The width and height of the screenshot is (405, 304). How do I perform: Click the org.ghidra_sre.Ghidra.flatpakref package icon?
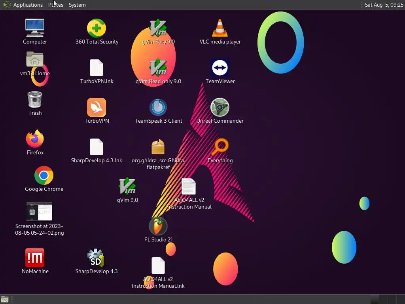[x=158, y=147]
